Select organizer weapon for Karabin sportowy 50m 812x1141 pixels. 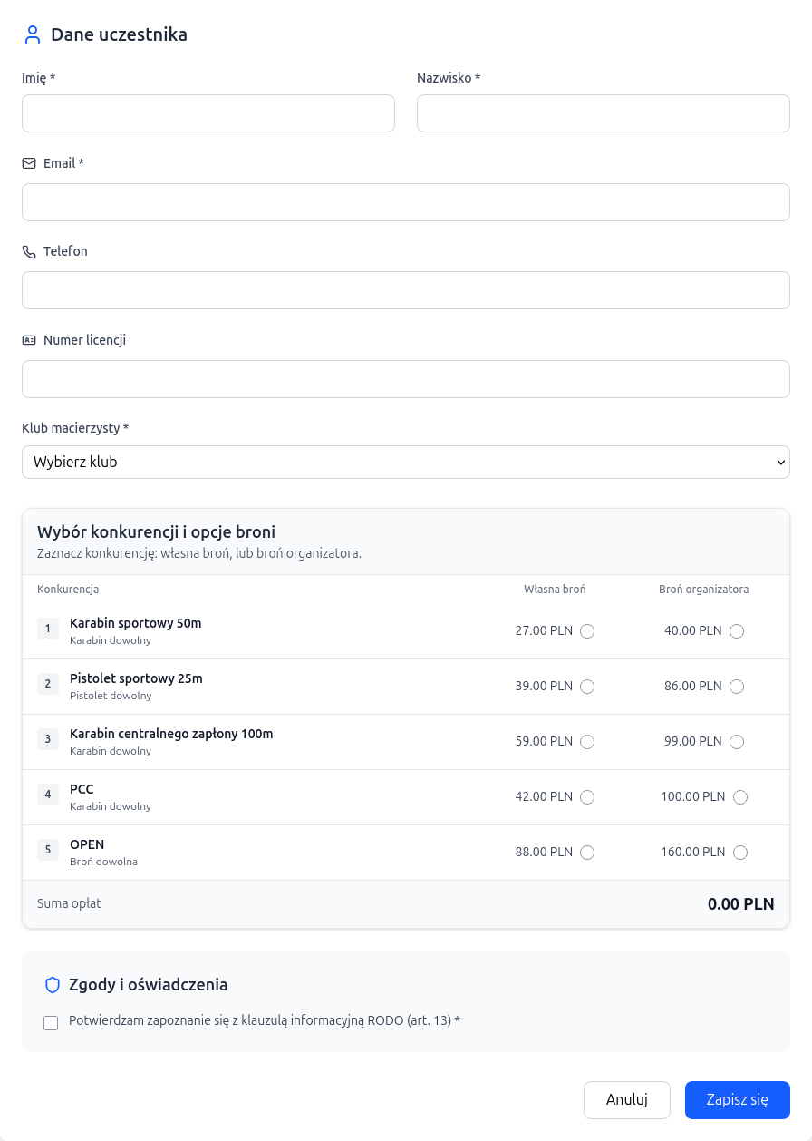click(x=736, y=631)
